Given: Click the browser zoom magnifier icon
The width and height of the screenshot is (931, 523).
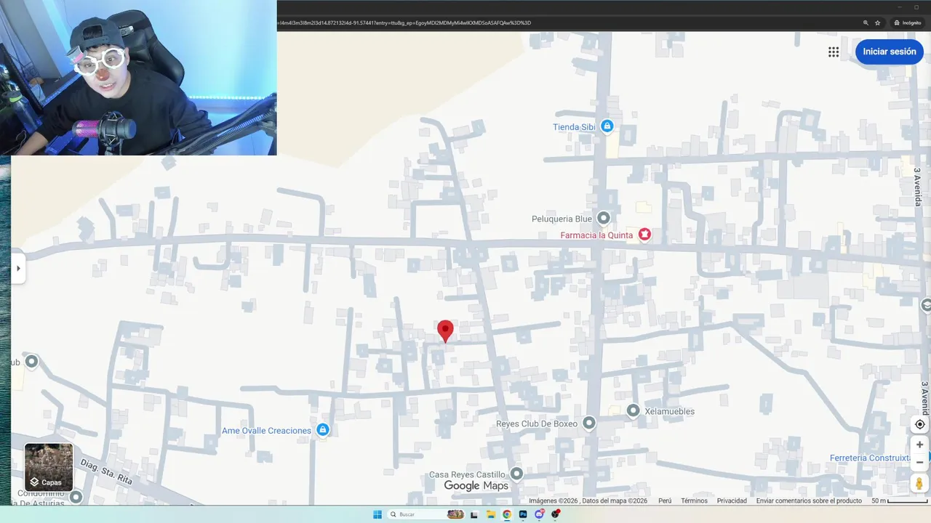Looking at the screenshot, I should coord(866,23).
